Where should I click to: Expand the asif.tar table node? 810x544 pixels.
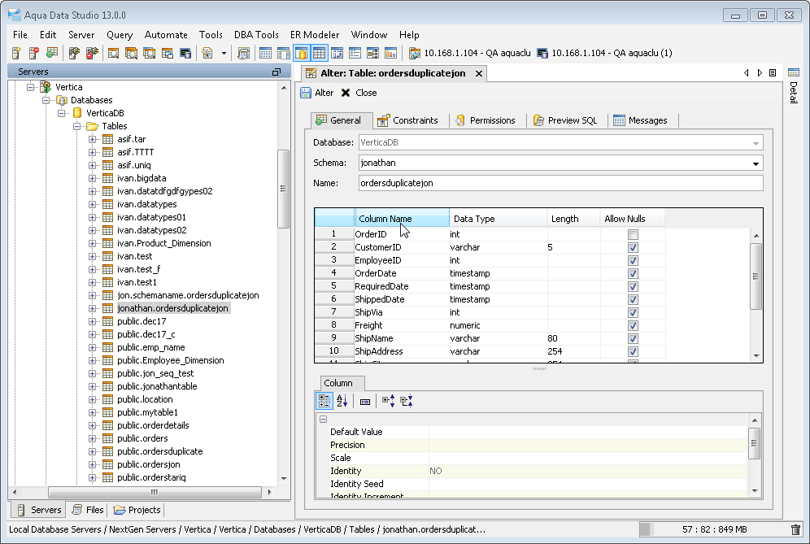tap(93, 139)
